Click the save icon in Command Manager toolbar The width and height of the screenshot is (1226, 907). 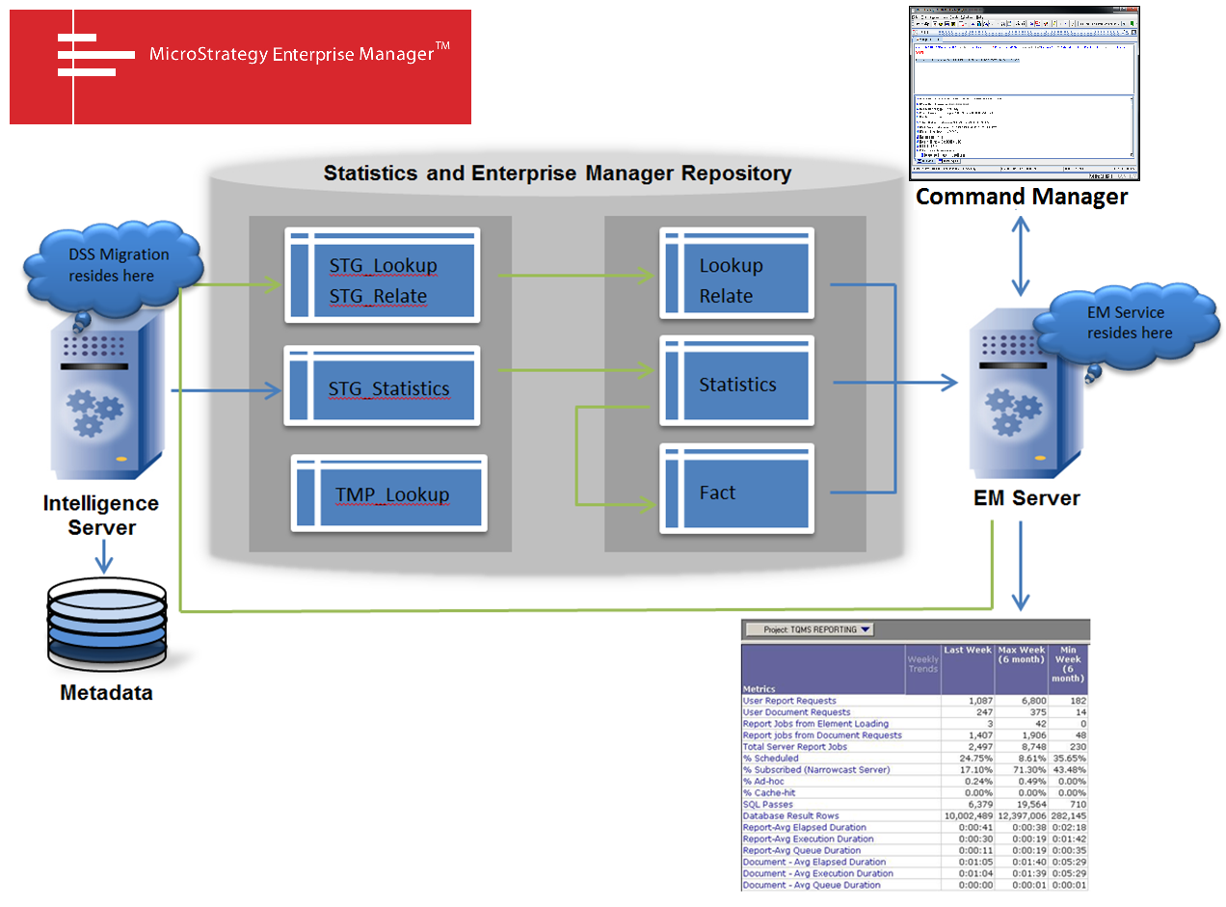coord(946,23)
